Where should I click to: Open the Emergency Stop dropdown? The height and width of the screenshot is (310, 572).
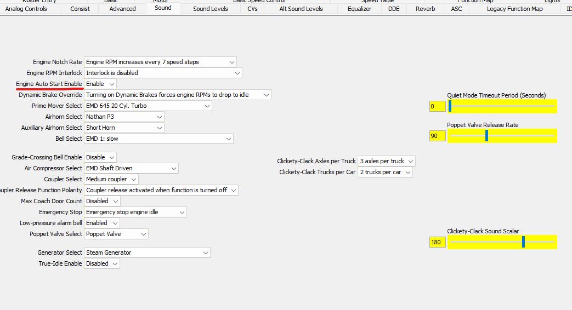[135, 211]
